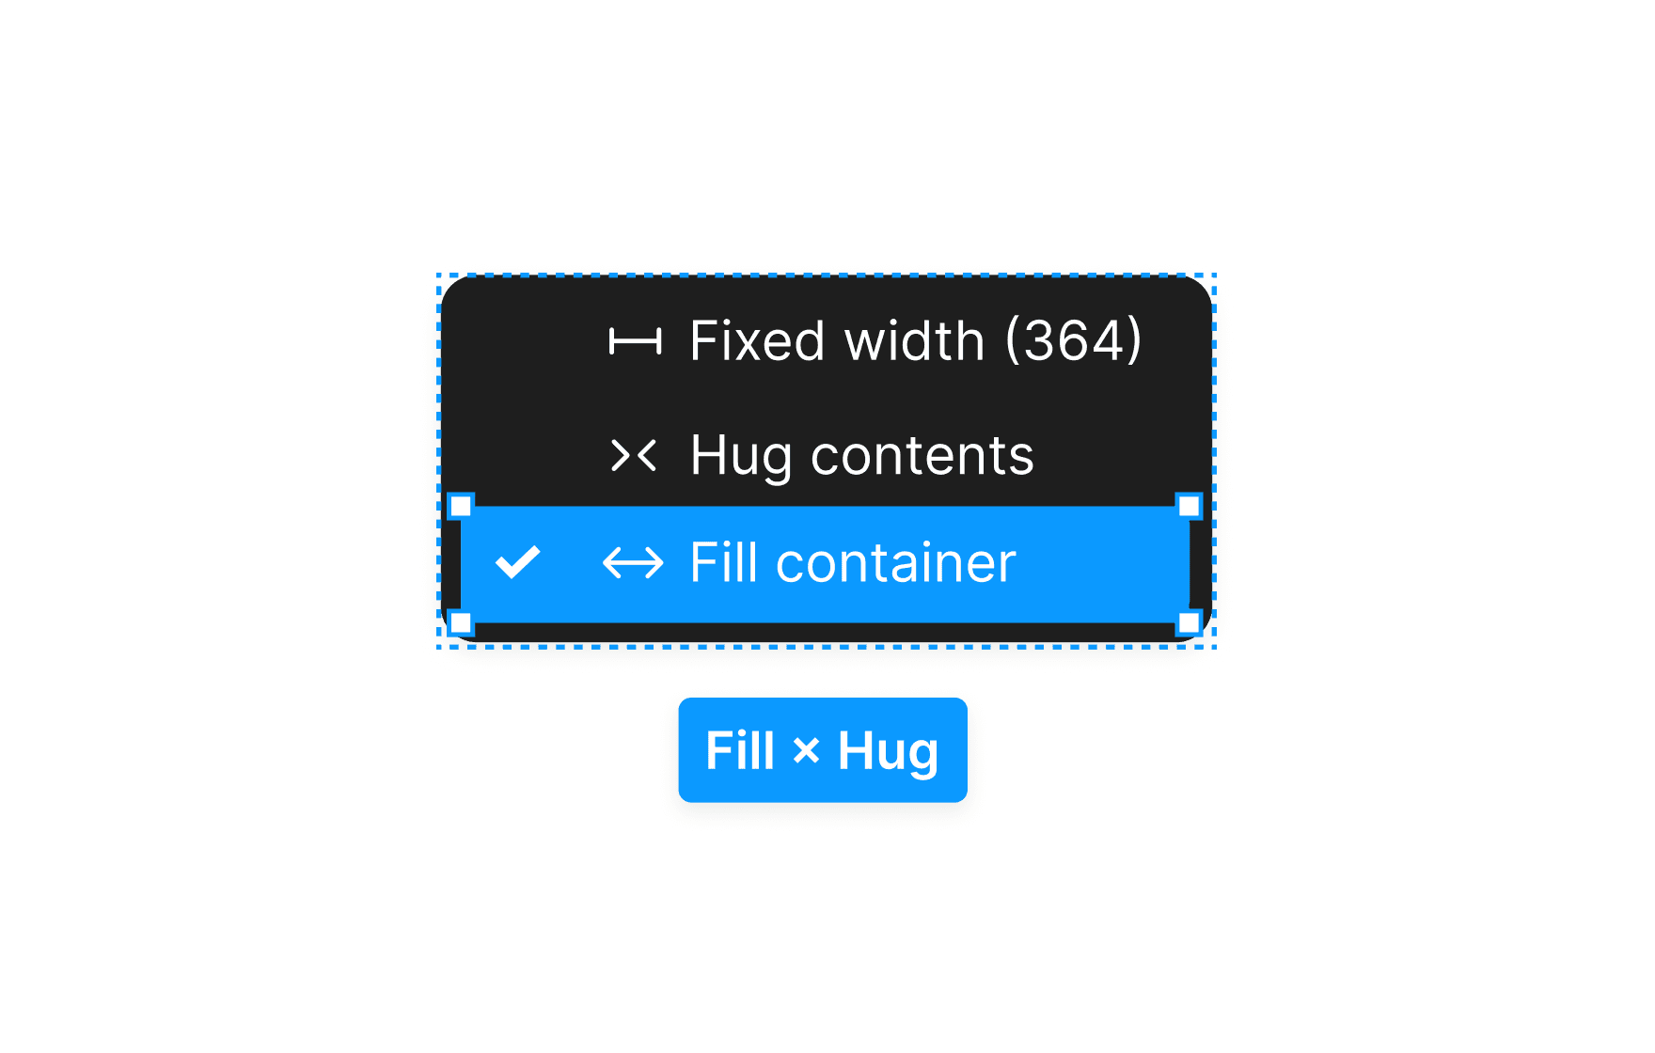The image size is (1655, 1053).
Task: Click the × symbol in the size badge
Action: coord(807,751)
